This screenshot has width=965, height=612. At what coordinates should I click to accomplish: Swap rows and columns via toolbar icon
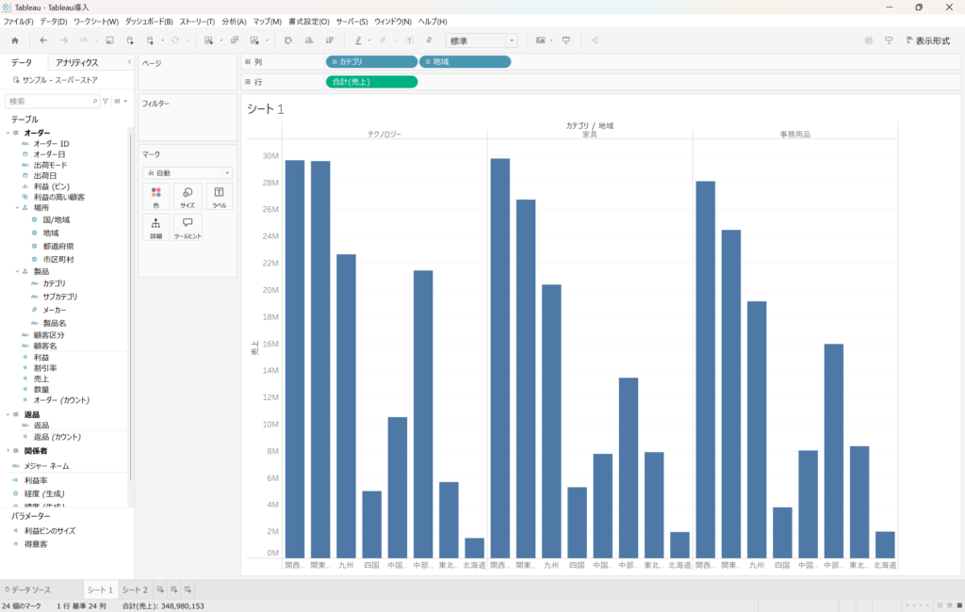288,40
